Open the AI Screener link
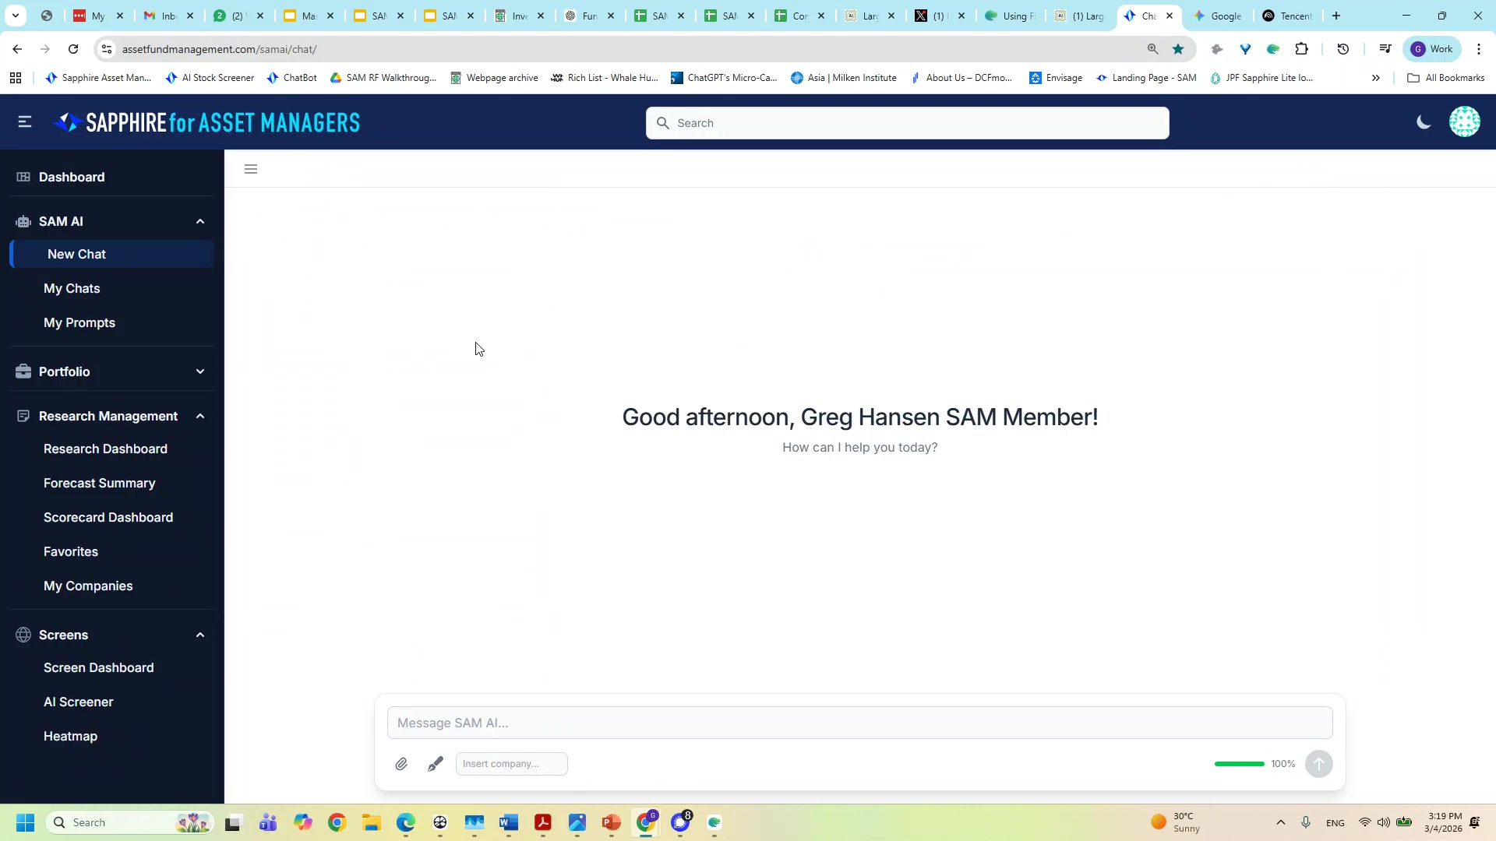Image resolution: width=1496 pixels, height=841 pixels. click(79, 702)
